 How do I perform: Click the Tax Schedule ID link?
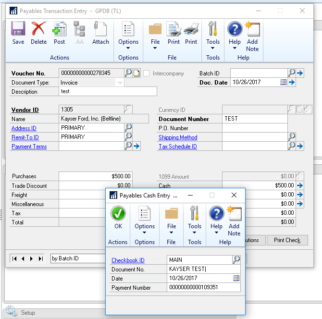pos(177,147)
